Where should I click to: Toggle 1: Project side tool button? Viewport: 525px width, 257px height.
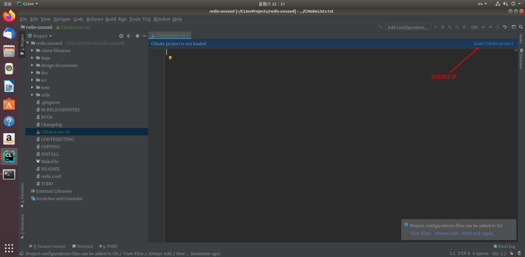[22, 45]
